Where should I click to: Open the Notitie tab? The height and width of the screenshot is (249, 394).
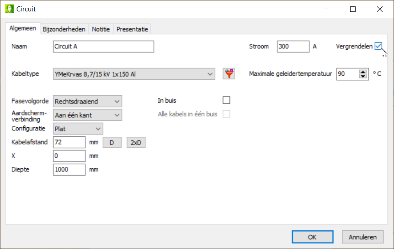coord(101,29)
